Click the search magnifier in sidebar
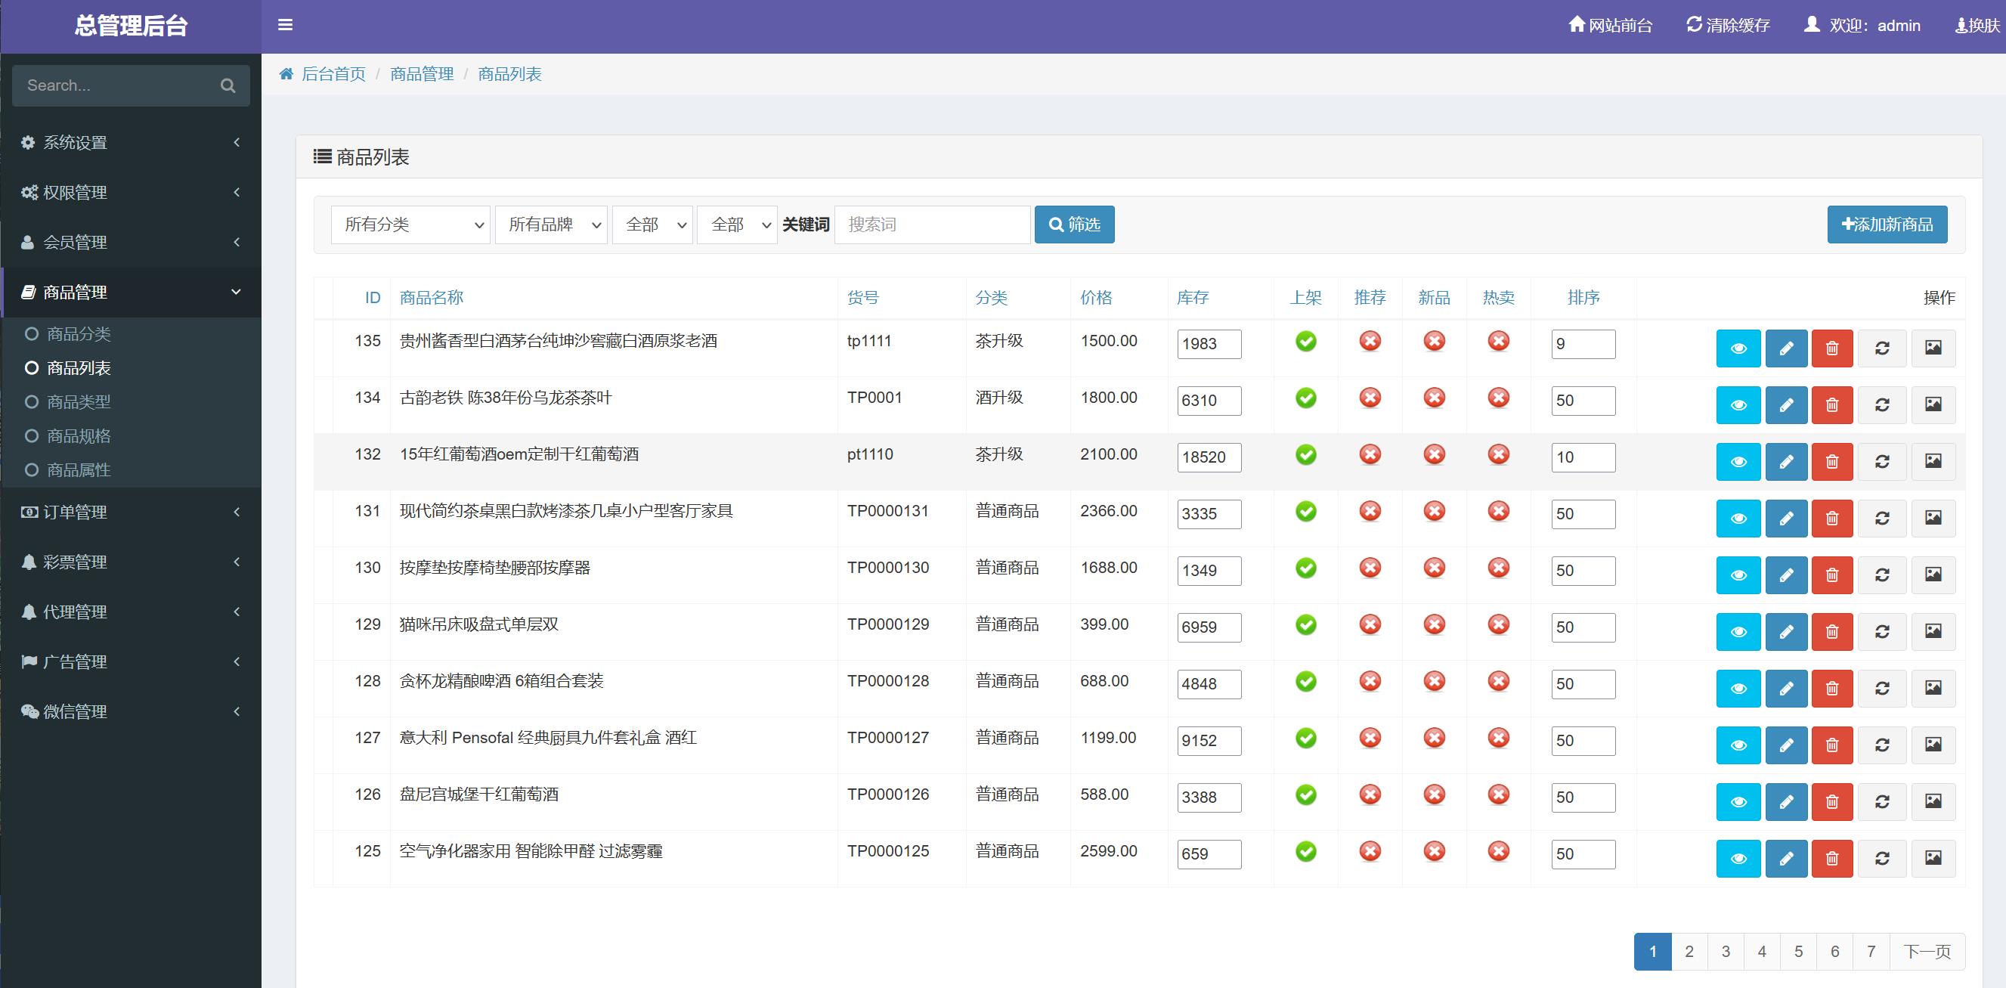Image resolution: width=2006 pixels, height=988 pixels. (228, 85)
